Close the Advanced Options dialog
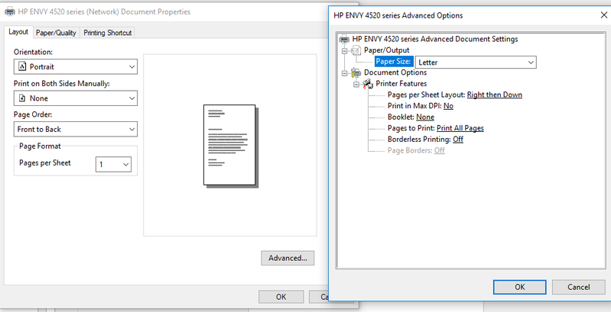This screenshot has width=611, height=312. click(x=603, y=15)
